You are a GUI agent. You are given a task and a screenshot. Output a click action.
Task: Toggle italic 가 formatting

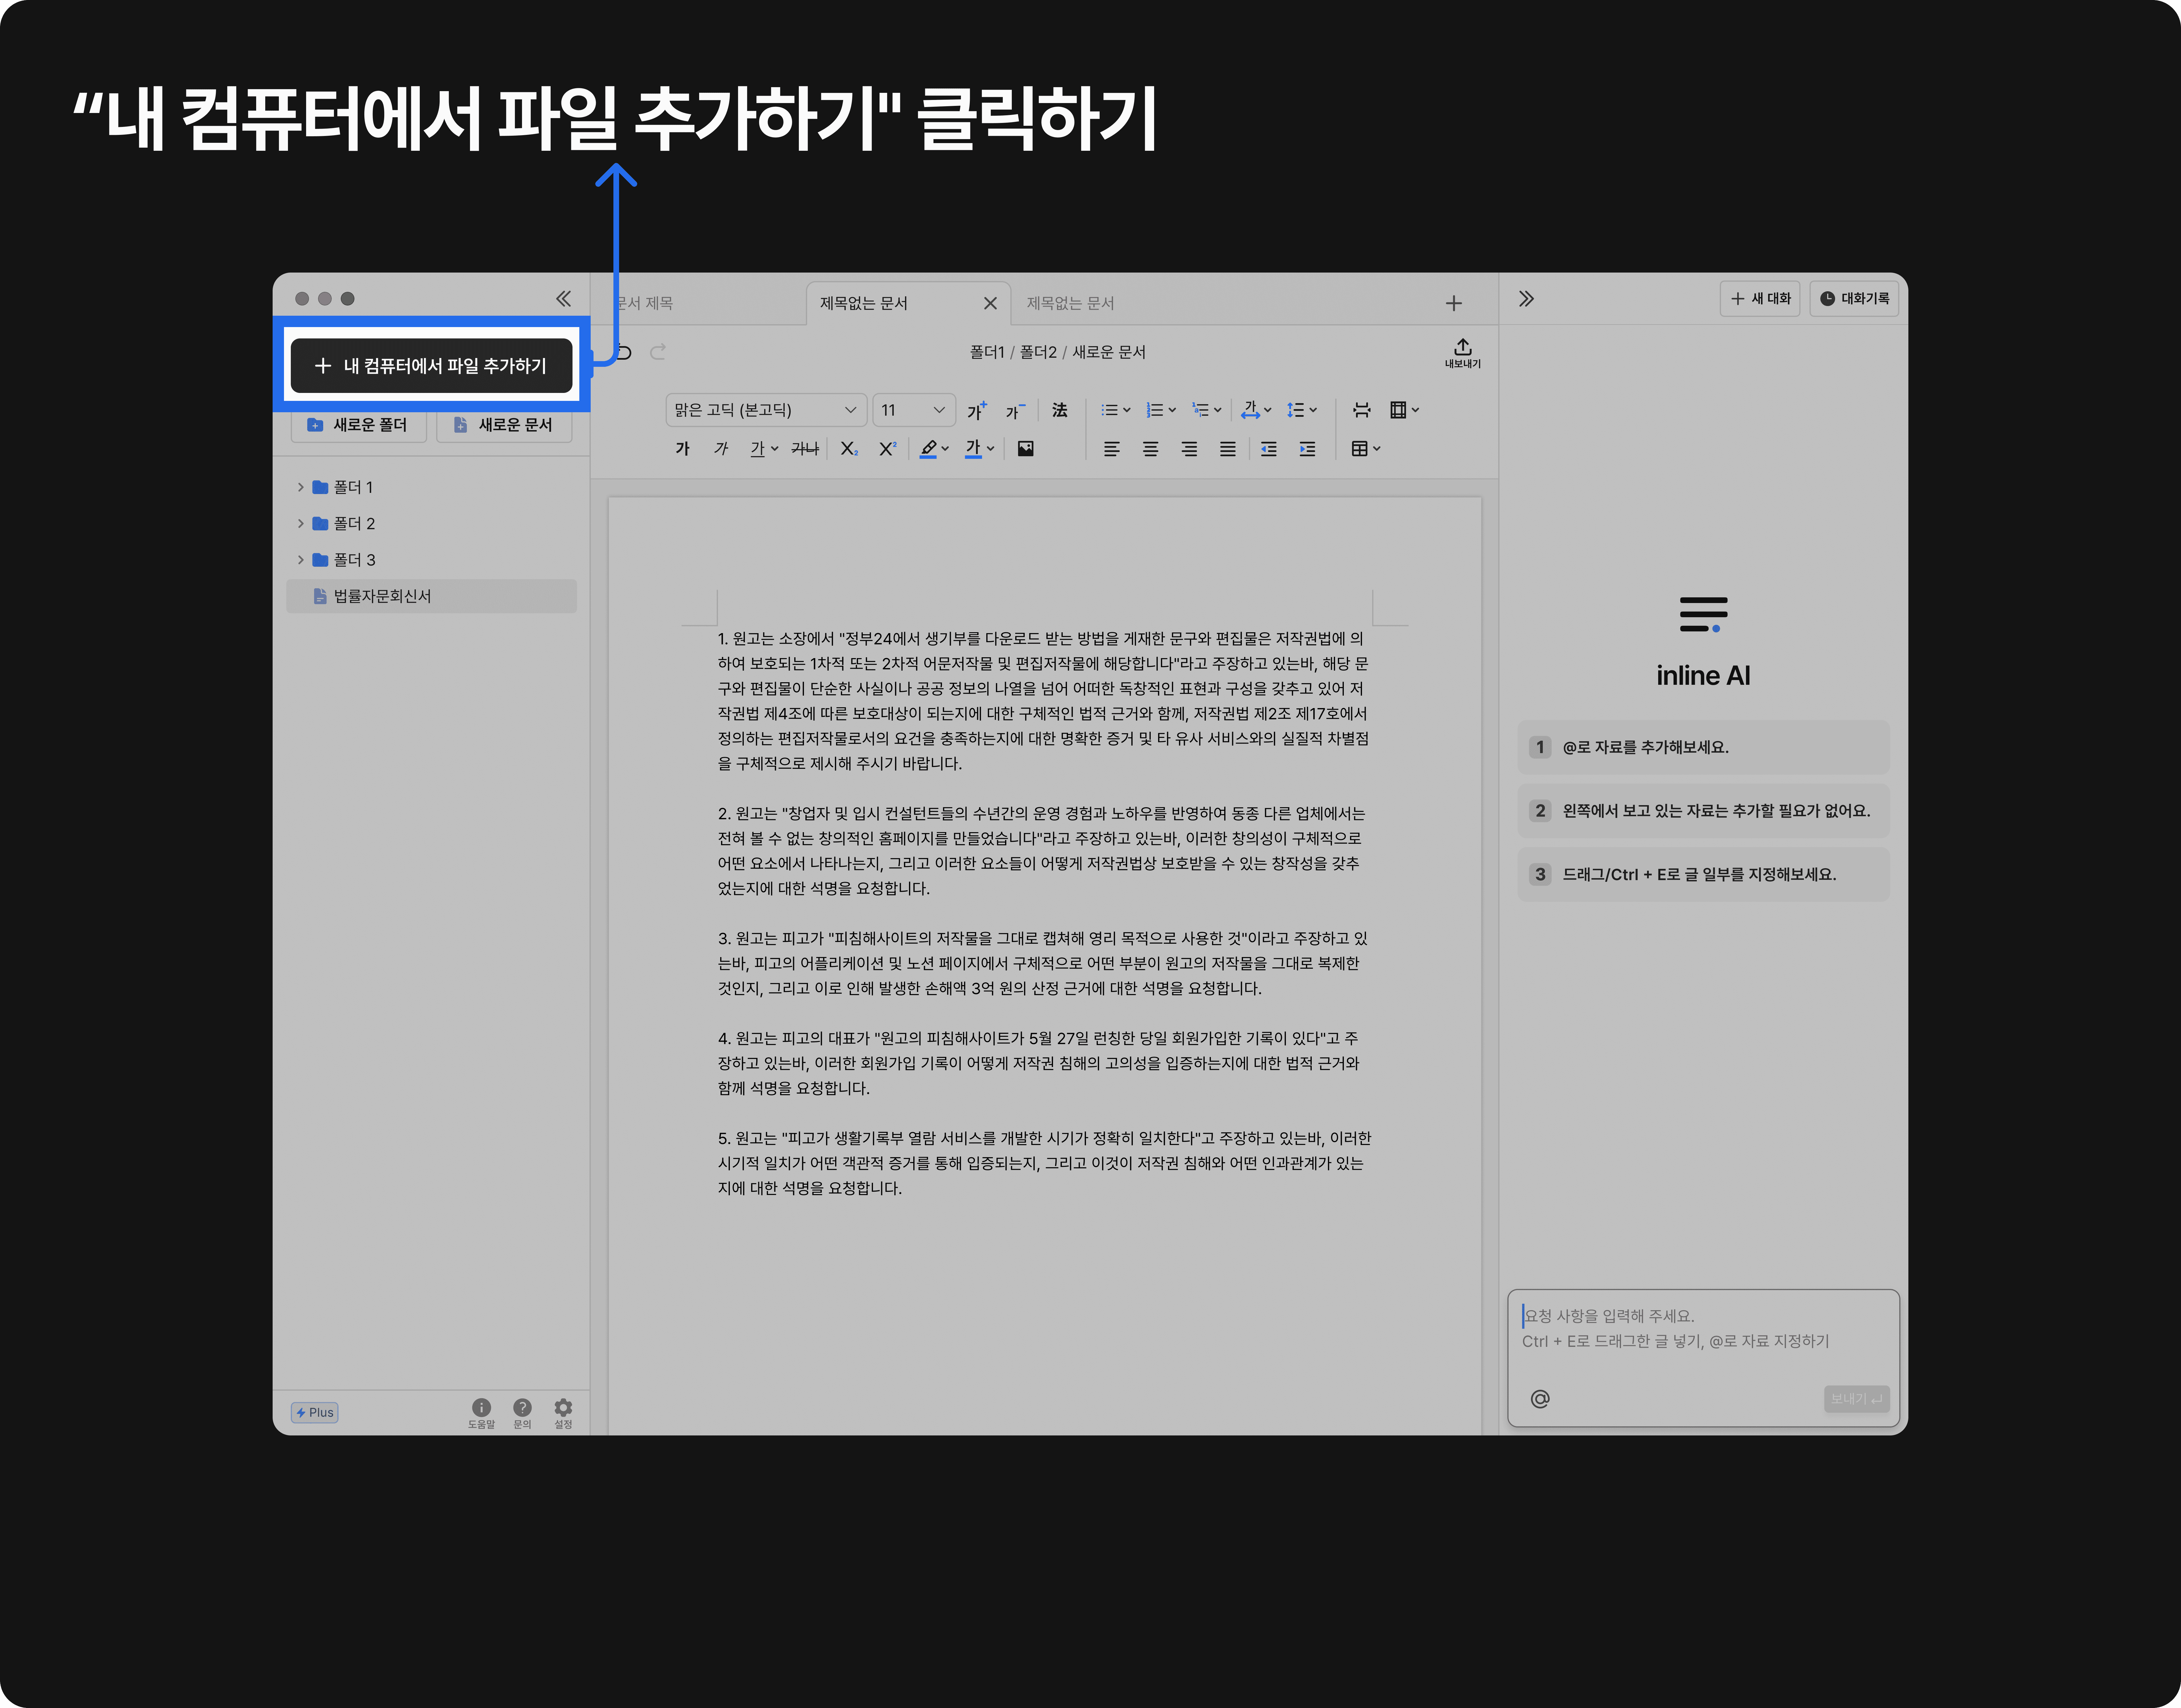721,449
